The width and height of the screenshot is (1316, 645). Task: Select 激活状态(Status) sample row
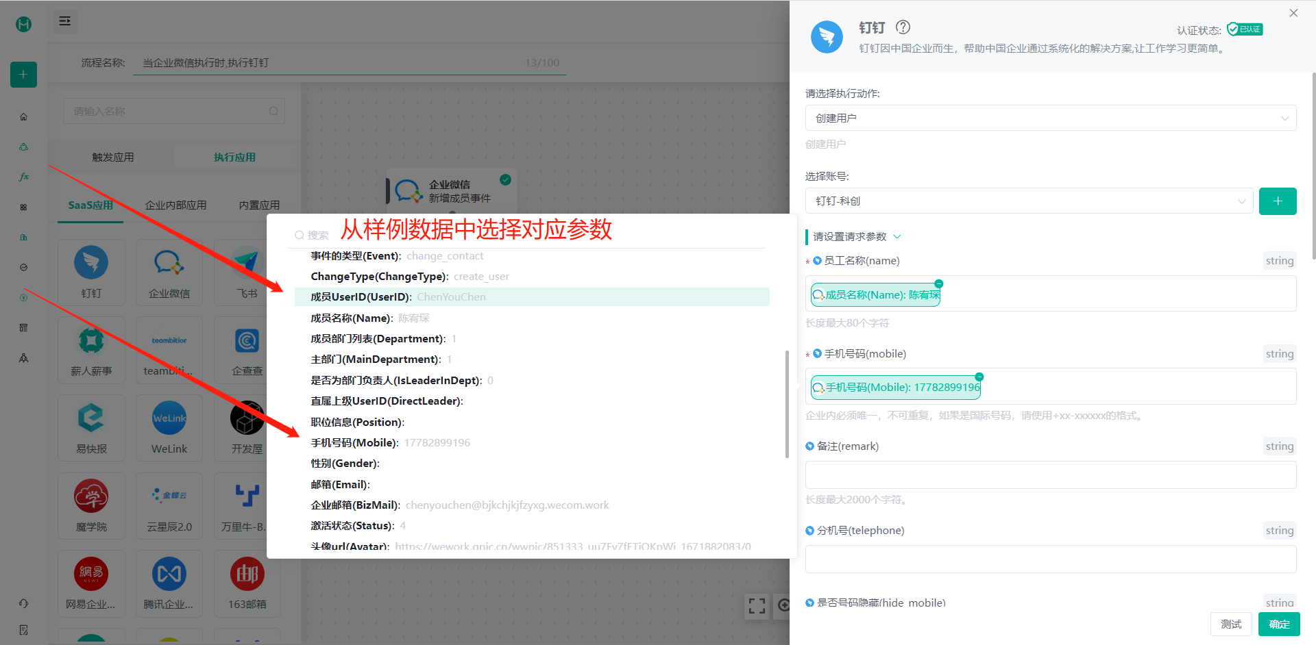click(532, 526)
